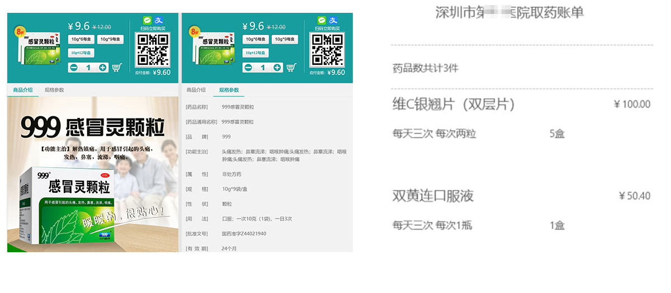This screenshot has height=293, width=671.
Task: Click the 非处方药 property value
Action: tap(231, 174)
